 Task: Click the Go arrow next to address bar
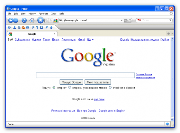(x=130, y=20)
